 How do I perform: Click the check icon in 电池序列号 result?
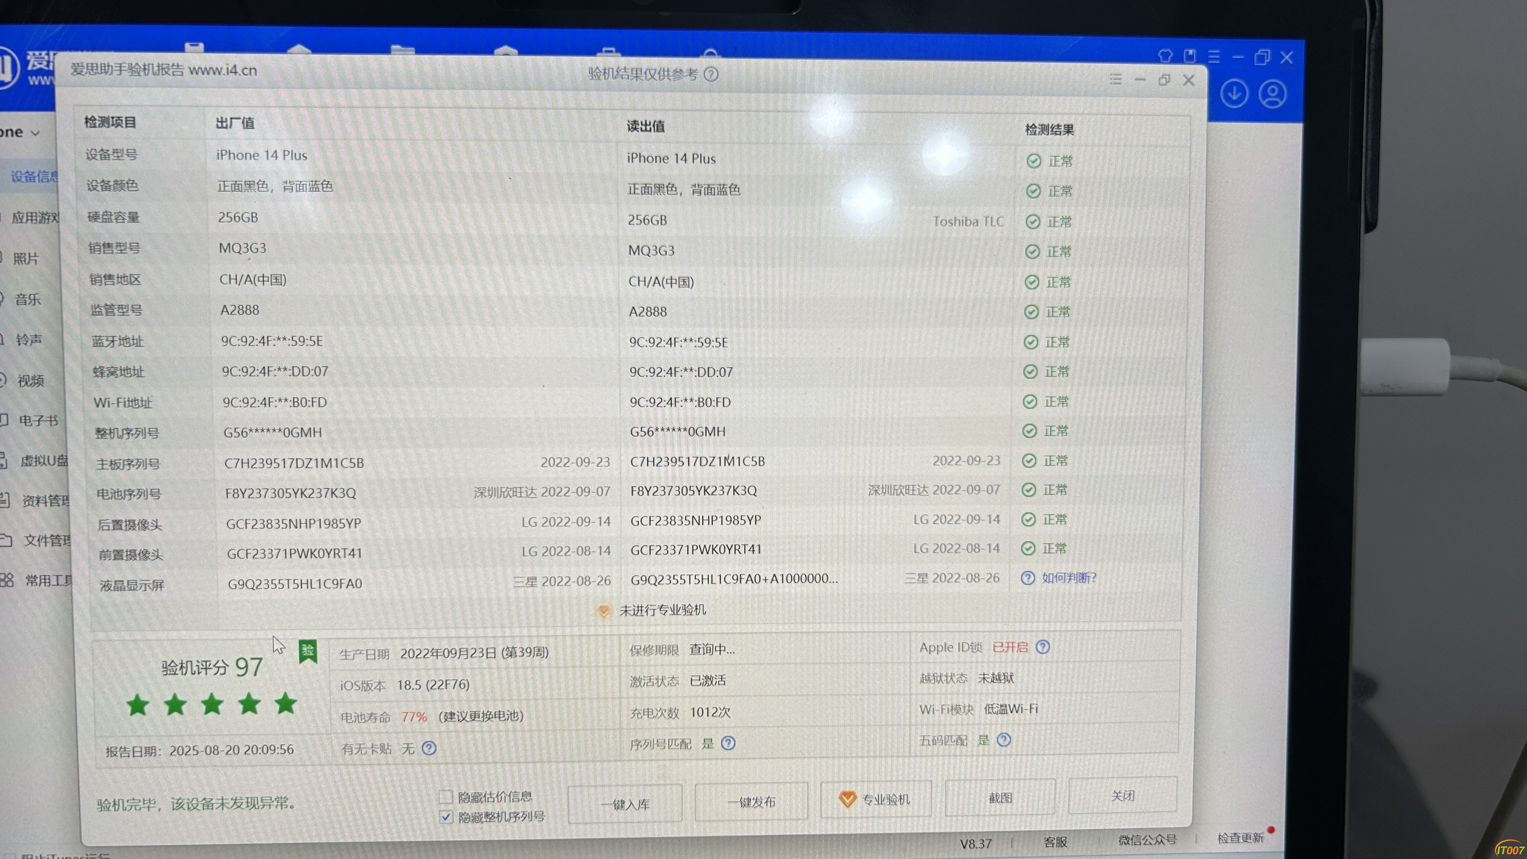click(1029, 490)
